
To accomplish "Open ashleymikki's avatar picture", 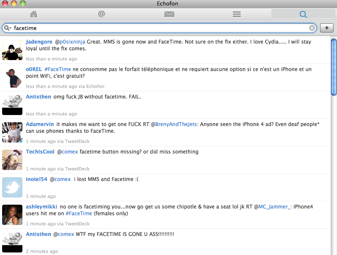I will [x=12, y=215].
